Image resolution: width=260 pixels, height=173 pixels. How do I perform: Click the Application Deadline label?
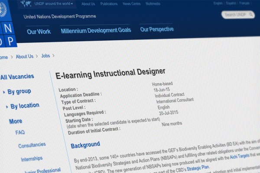click(81, 95)
